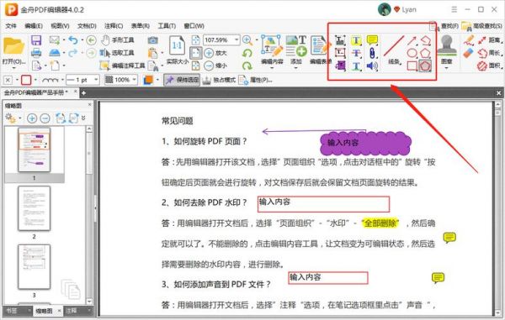The image size is (505, 320).
Task: Open the 文件 menu
Action: click(x=11, y=26)
